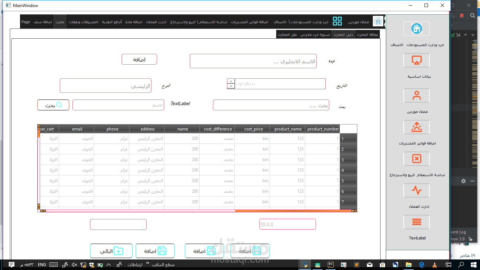The image size is (480, 270).
Task: Click vertical scrollbar of the table
Action: [39, 167]
